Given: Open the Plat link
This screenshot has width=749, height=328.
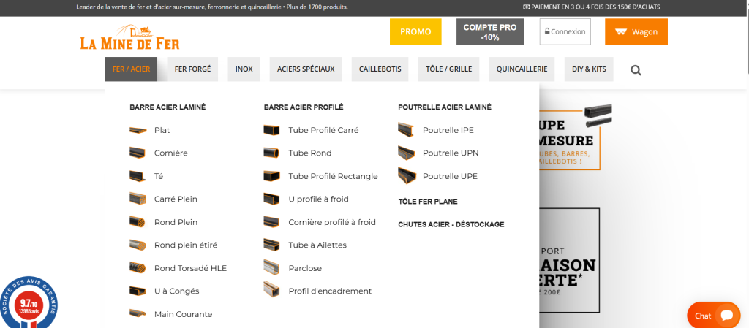Looking at the screenshot, I should click(x=162, y=130).
